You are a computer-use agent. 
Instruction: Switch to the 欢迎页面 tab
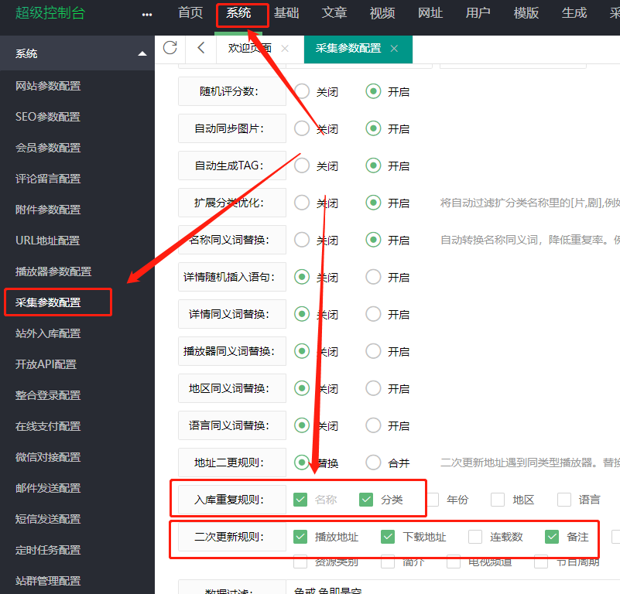[249, 48]
